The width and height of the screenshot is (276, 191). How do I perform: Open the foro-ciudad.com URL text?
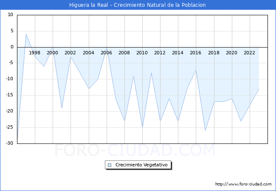tap(243, 184)
